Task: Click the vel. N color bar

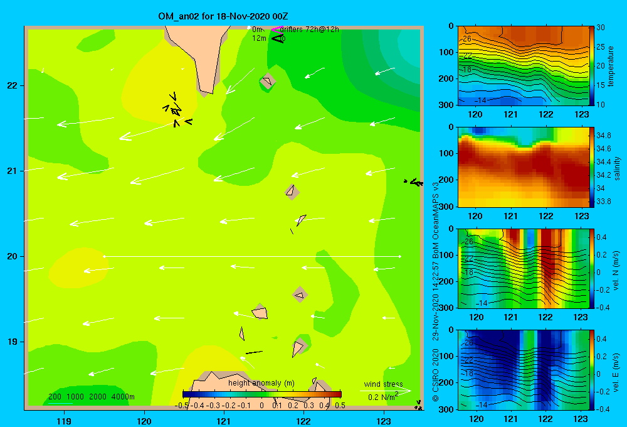Action: 592,269
